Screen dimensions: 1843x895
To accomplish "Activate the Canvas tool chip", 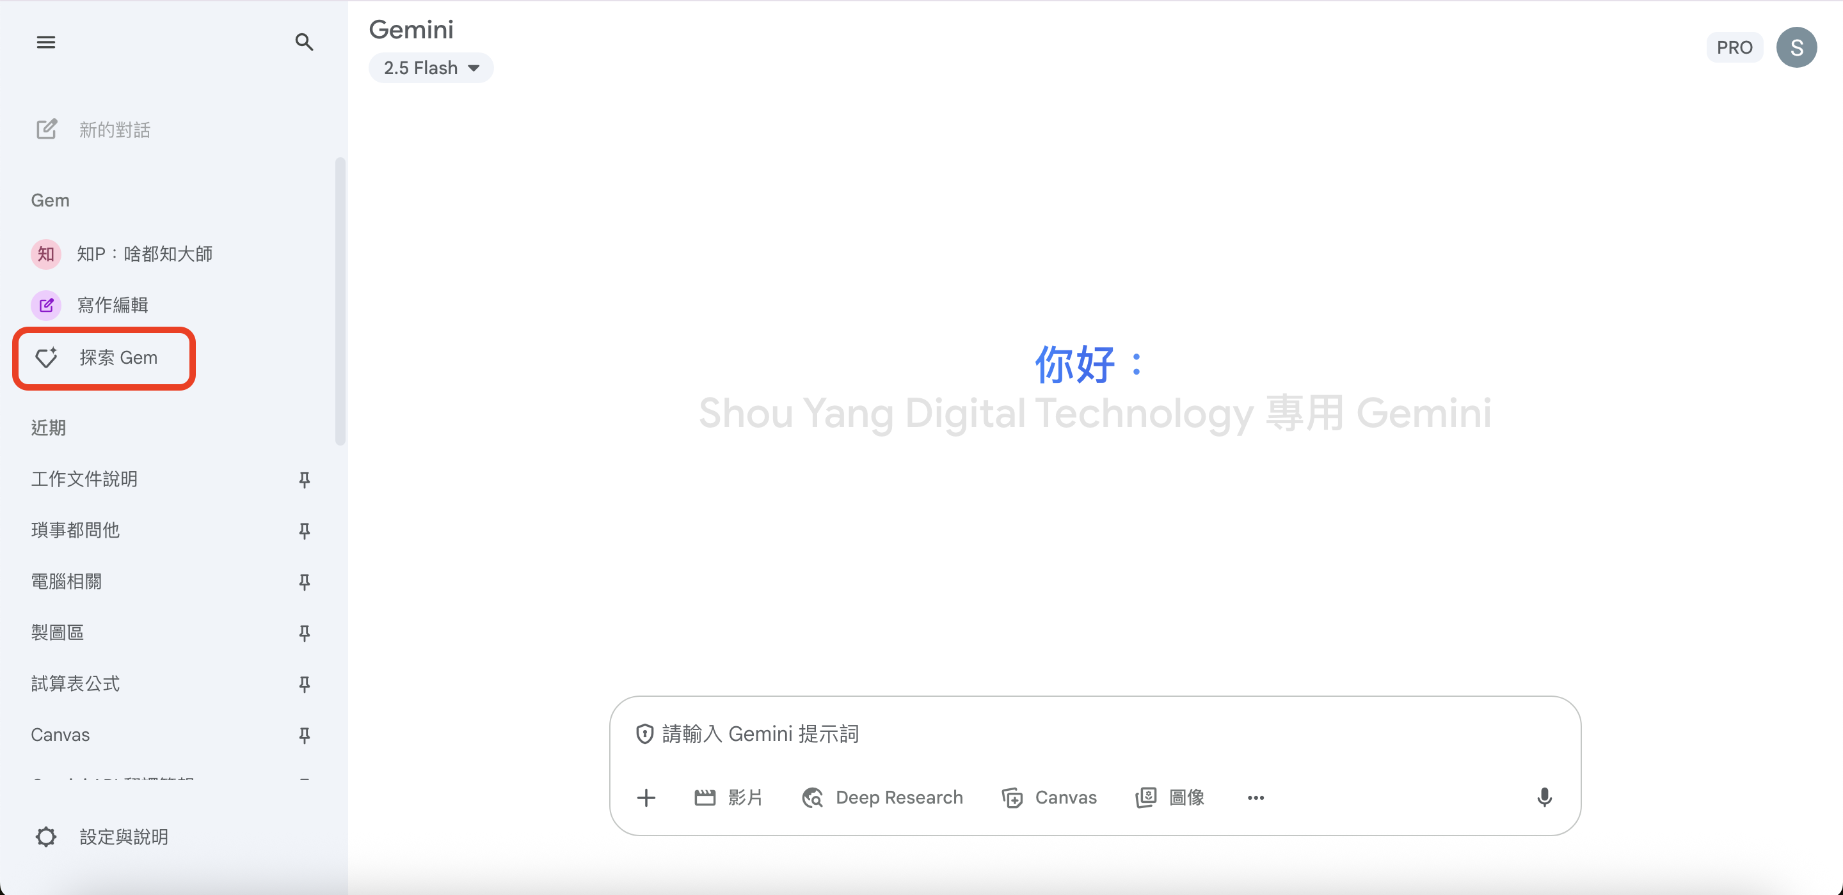I will pos(1049,797).
